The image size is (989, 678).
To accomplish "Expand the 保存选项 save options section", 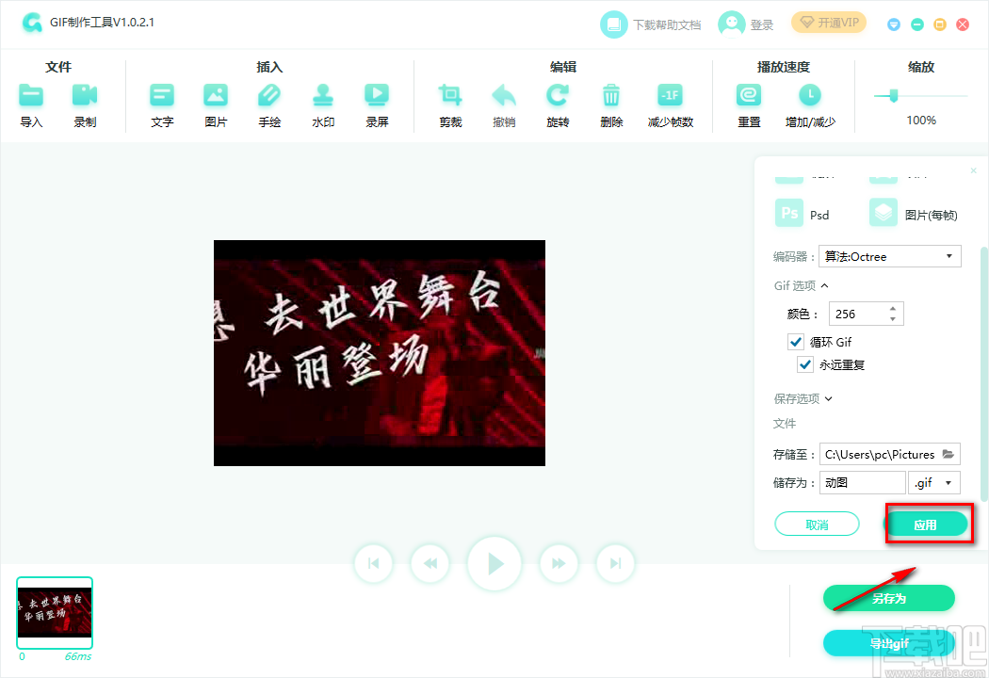I will pos(803,398).
